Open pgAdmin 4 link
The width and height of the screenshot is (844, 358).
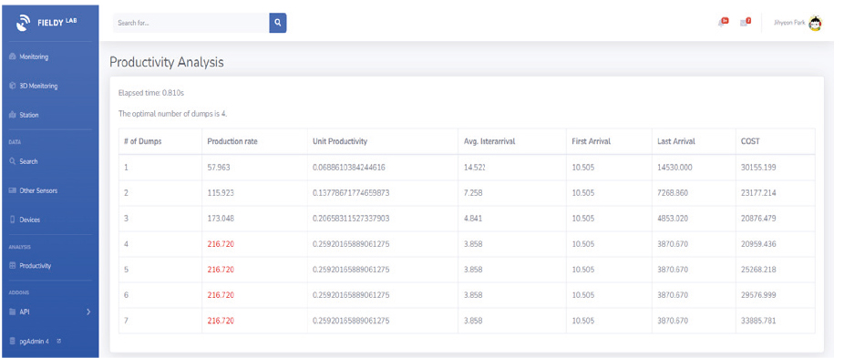tap(35, 341)
